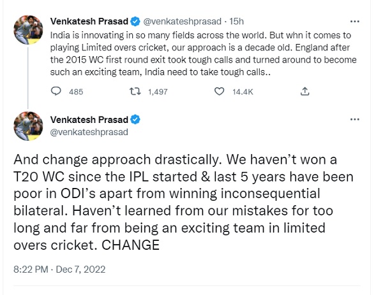Click the 14.4K likes count
The width and height of the screenshot is (383, 295).
[243, 92]
